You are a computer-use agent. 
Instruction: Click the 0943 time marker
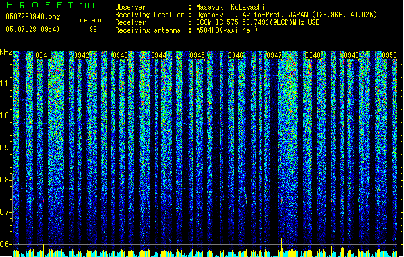point(120,55)
